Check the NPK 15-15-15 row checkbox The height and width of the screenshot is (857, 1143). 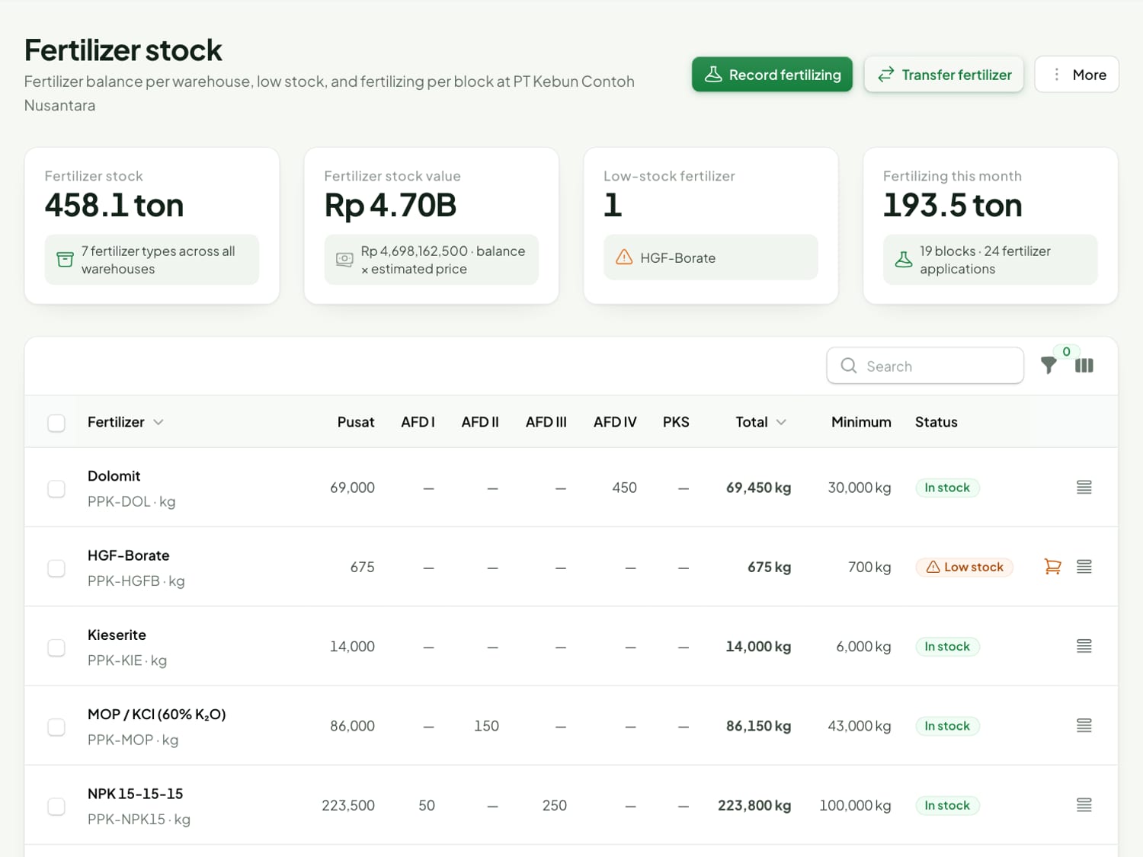(56, 806)
